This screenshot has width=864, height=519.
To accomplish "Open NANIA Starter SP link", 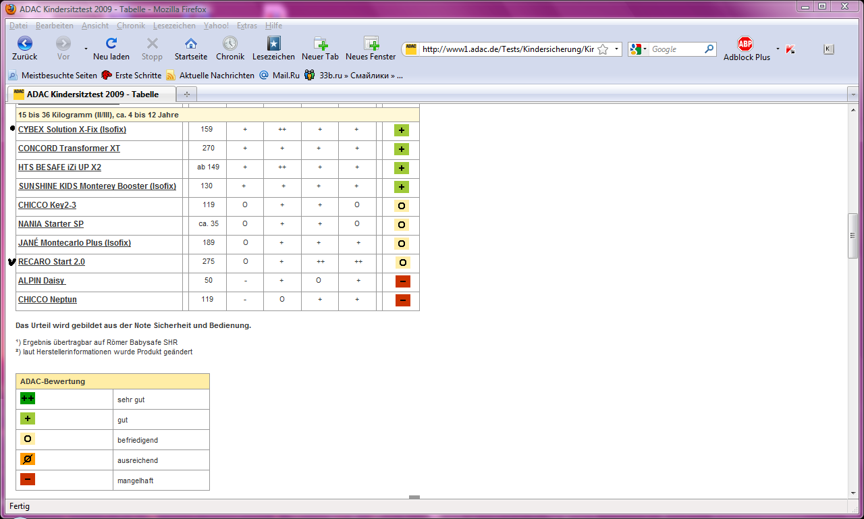I will 51,224.
